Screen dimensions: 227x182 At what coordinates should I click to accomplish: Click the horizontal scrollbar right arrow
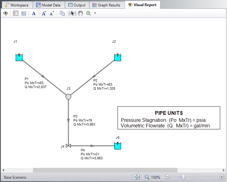coord(223,170)
